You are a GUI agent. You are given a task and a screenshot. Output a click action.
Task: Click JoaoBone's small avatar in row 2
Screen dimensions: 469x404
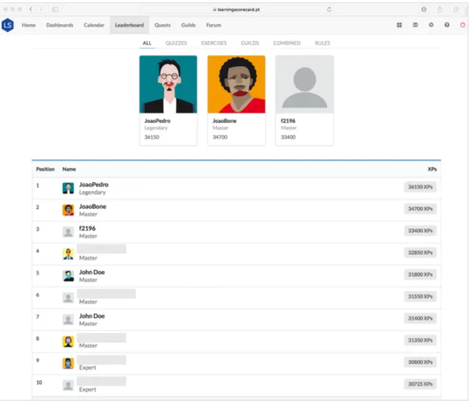point(68,210)
